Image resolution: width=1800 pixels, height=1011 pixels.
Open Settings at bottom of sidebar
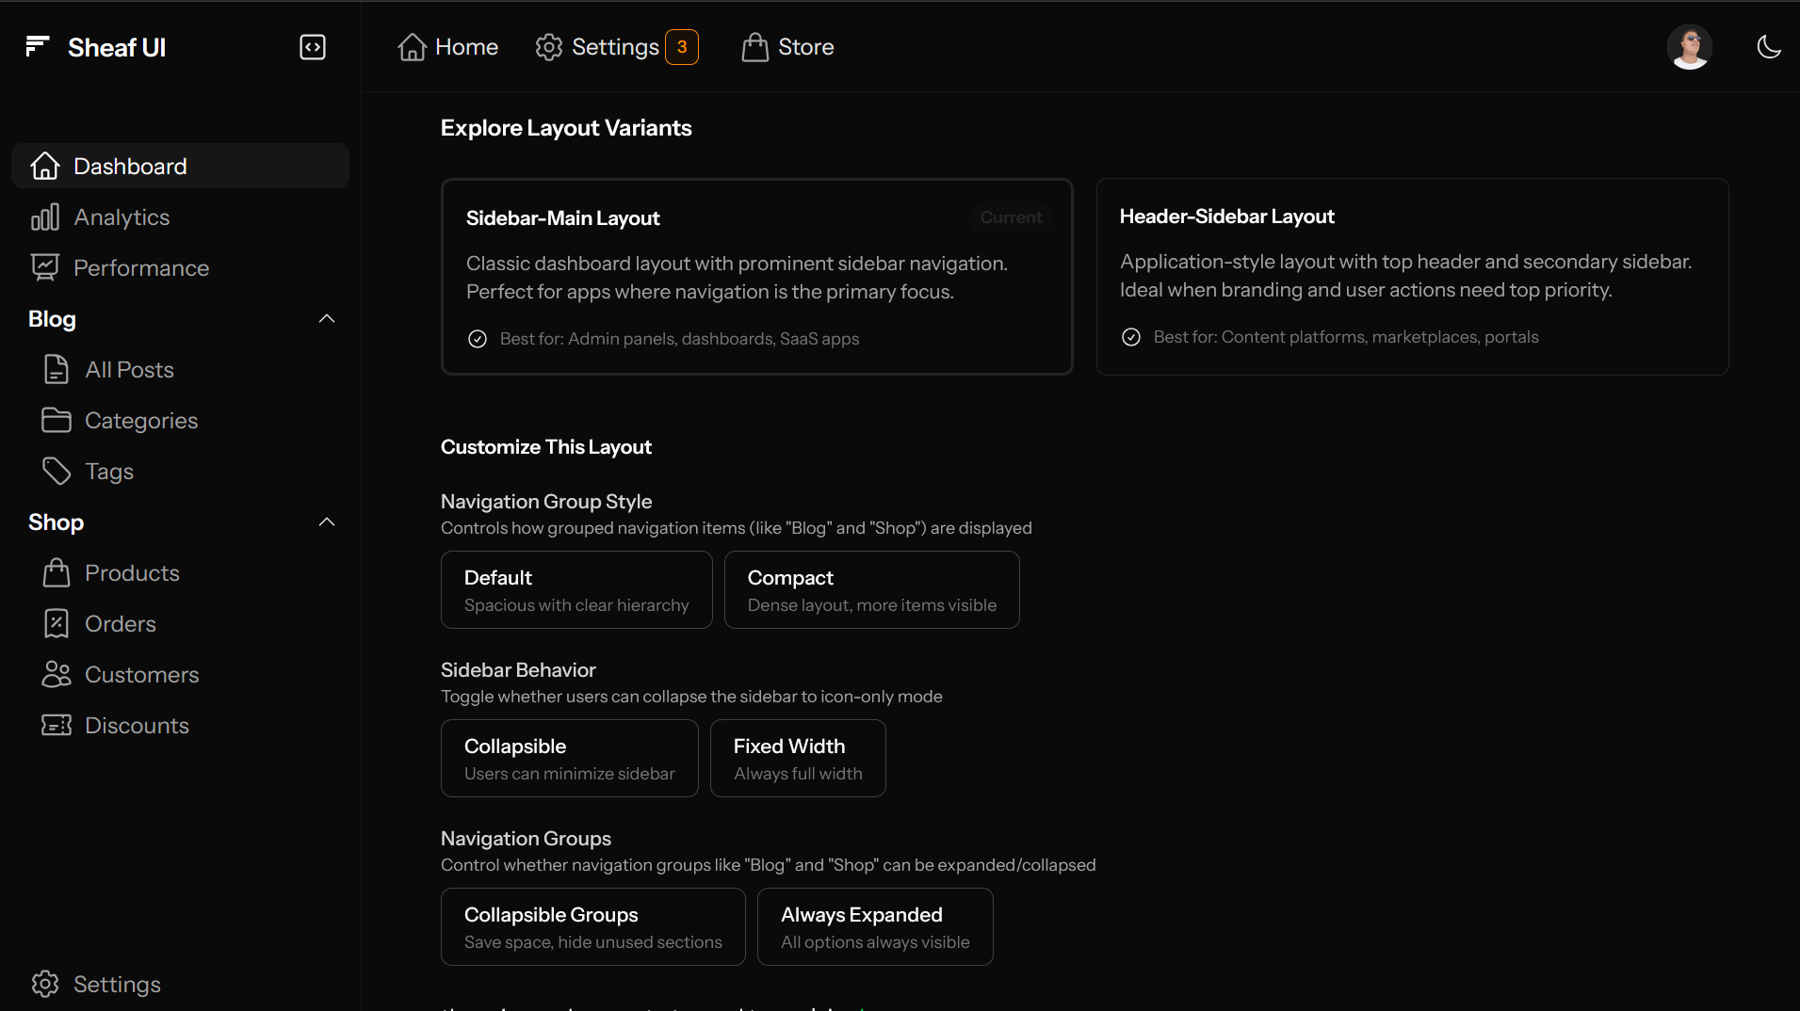pyautogui.click(x=96, y=984)
